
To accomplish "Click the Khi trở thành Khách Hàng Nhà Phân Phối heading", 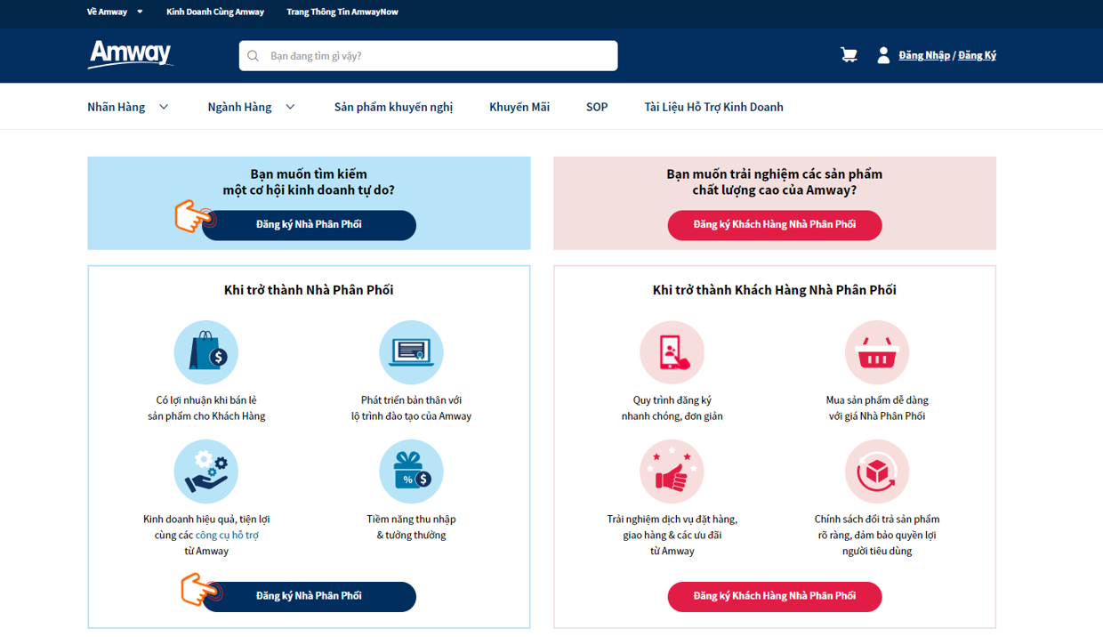I will 775,290.
